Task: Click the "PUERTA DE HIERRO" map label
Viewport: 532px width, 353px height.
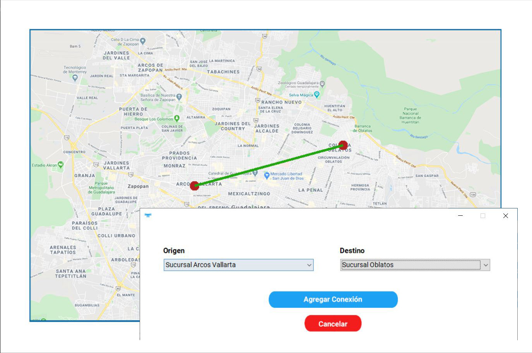Action: click(x=133, y=112)
